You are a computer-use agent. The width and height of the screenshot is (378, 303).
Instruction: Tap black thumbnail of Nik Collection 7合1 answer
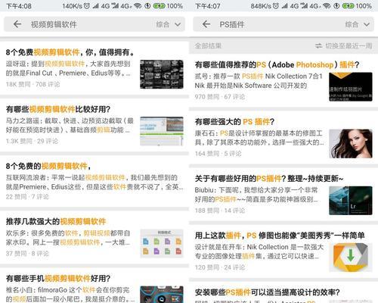[x=351, y=86]
